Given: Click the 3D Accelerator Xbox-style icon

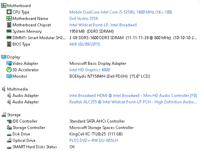Looking at the screenshot, I should click(x=9, y=70).
